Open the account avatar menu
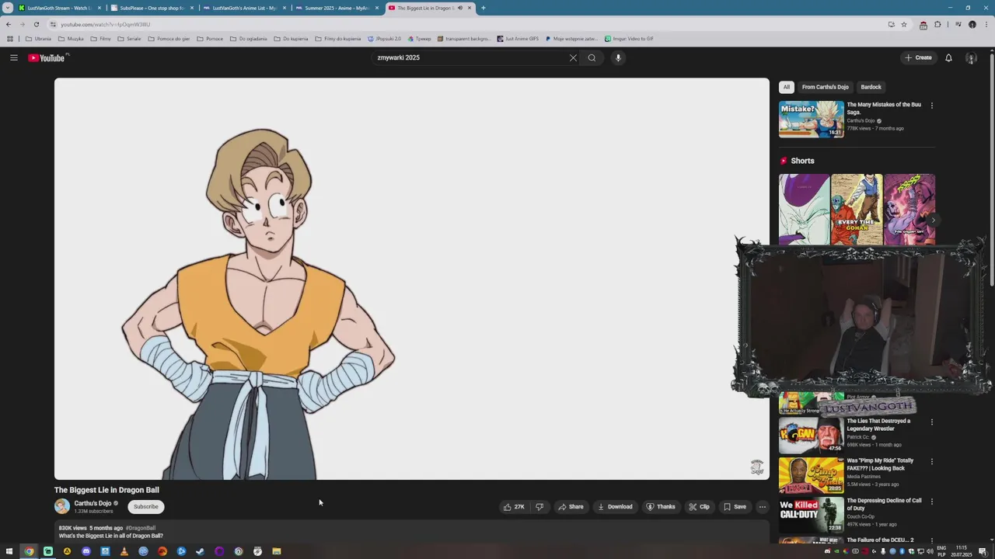This screenshot has width=995, height=559. coord(971,57)
